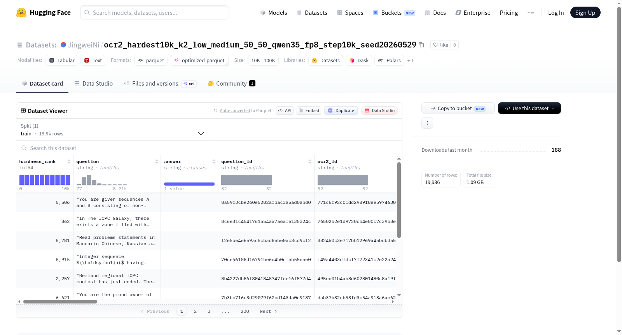Click the question lengths histogram
This screenshot has height=335, width=622.
click(x=102, y=180)
